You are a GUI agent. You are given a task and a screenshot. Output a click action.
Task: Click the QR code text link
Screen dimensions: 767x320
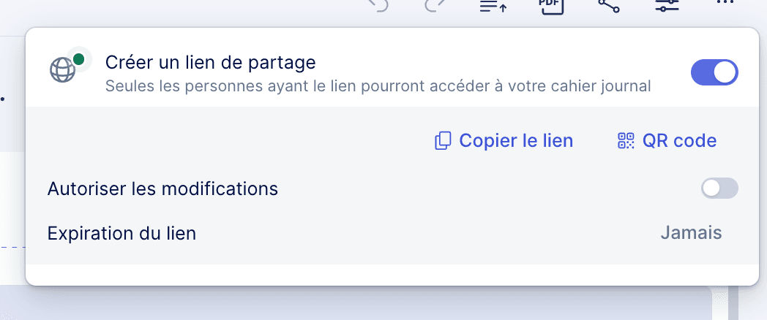point(679,141)
